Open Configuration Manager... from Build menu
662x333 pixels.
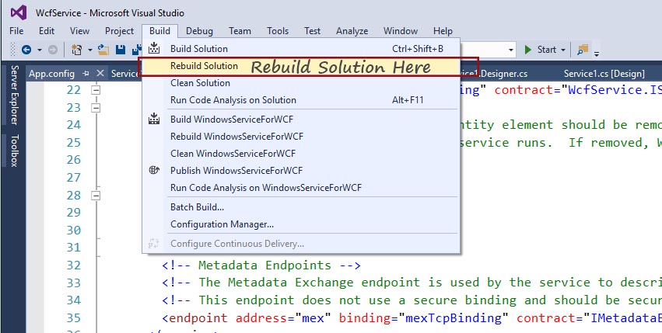(300, 224)
